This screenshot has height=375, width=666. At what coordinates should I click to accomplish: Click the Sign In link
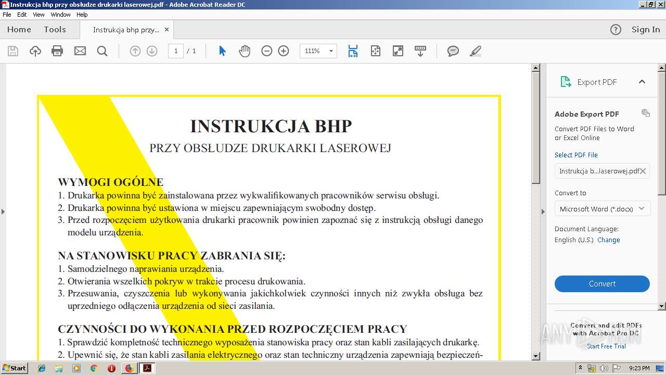tap(646, 30)
